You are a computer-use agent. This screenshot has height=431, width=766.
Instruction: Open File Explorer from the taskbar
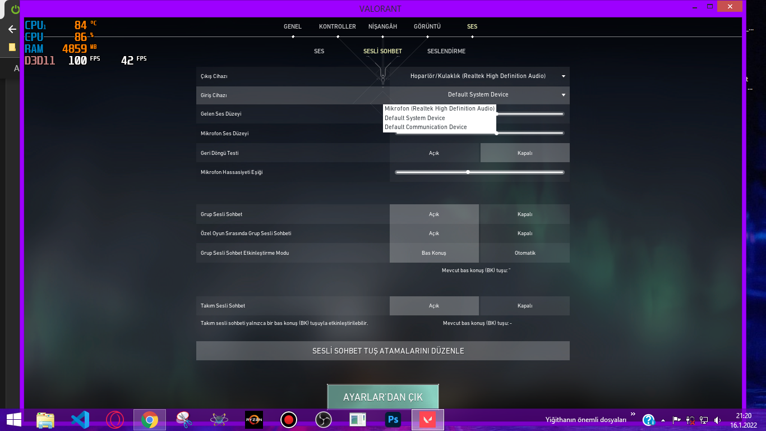45,420
